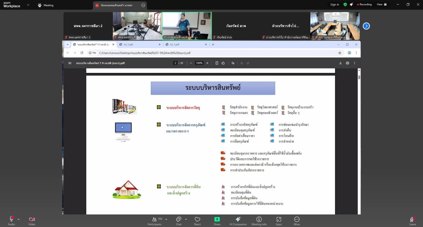Click the Recording indicator
The image size is (423, 227).
coord(364,5)
